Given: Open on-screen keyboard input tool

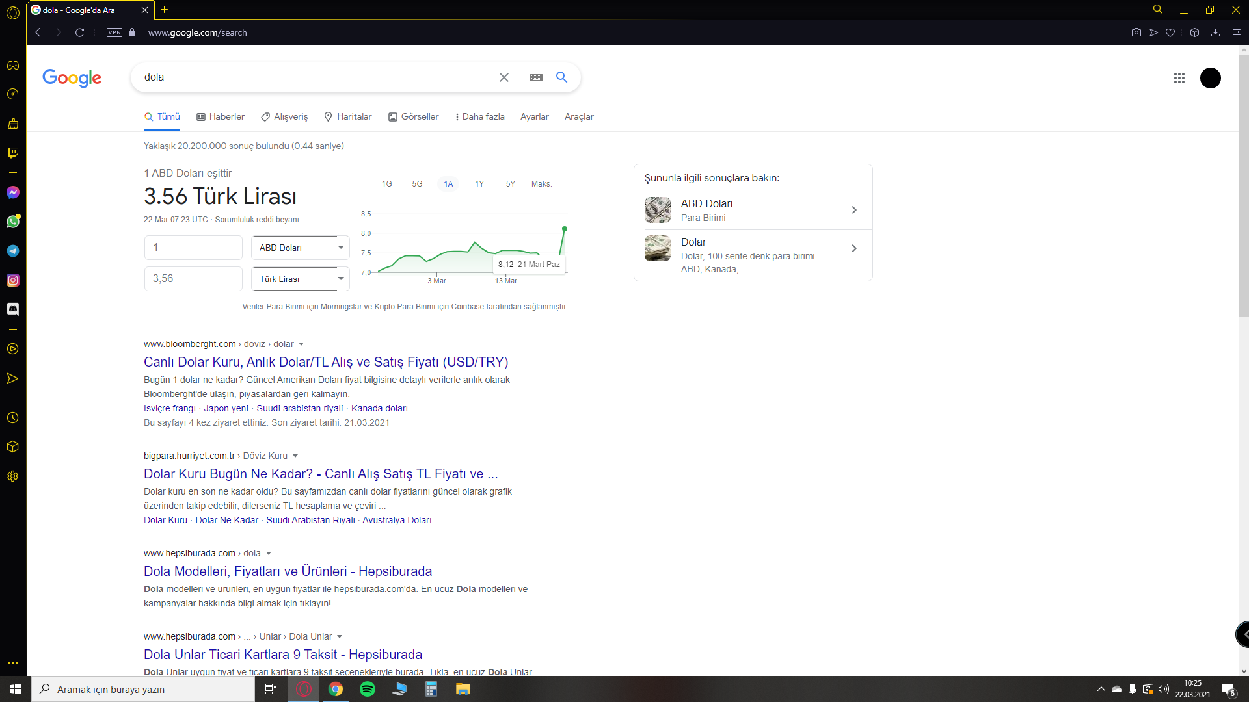Looking at the screenshot, I should tap(536, 77).
